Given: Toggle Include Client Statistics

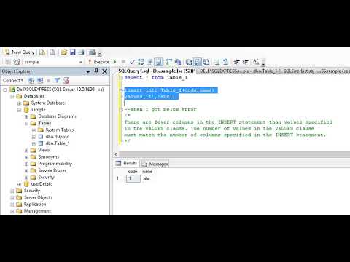Looking at the screenshot, I should point(178,62).
